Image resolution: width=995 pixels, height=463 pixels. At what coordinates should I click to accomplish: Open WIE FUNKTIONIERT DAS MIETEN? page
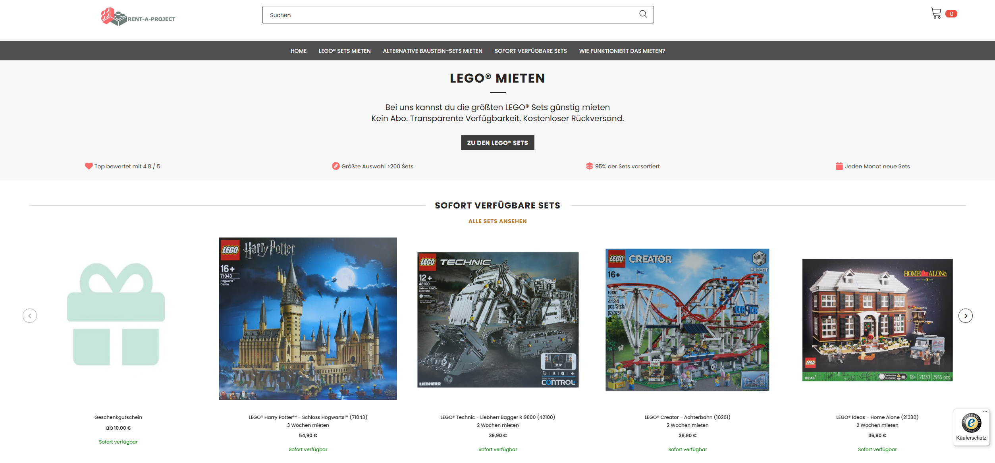pos(622,50)
